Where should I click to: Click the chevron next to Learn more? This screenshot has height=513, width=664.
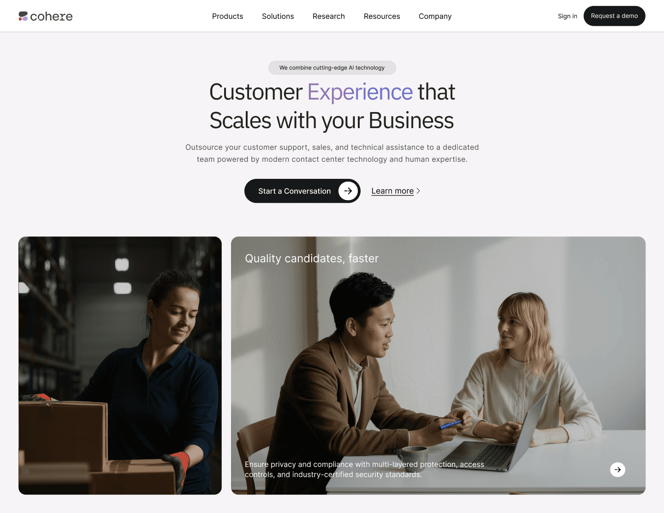418,191
